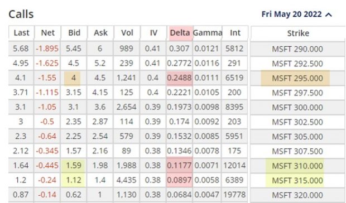346x203 pixels.
Task: Click the ask price 4.5 for 295 strike
Action: pos(100,78)
